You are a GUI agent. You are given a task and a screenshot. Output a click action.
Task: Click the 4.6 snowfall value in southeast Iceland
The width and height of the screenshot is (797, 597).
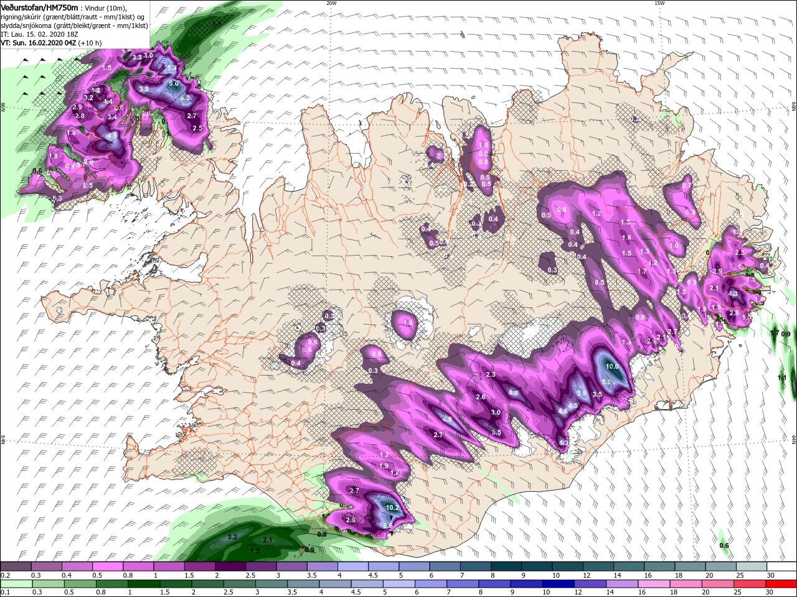(563, 411)
